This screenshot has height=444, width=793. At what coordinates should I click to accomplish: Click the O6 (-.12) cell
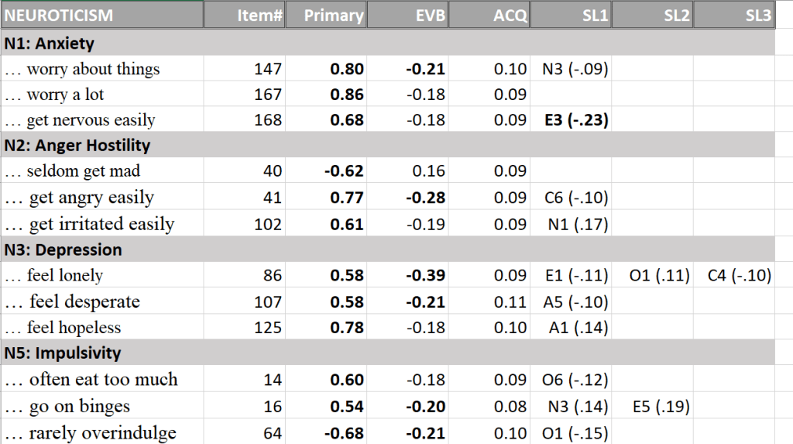(x=571, y=380)
